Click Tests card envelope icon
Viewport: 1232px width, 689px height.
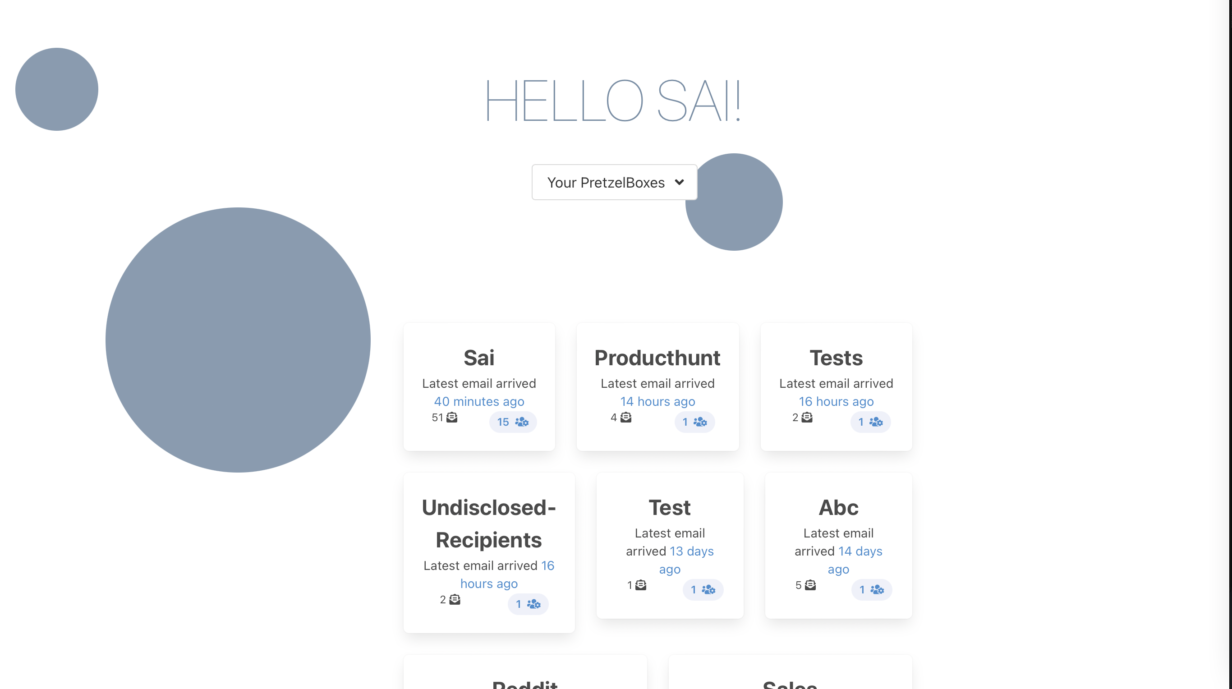pyautogui.click(x=807, y=418)
